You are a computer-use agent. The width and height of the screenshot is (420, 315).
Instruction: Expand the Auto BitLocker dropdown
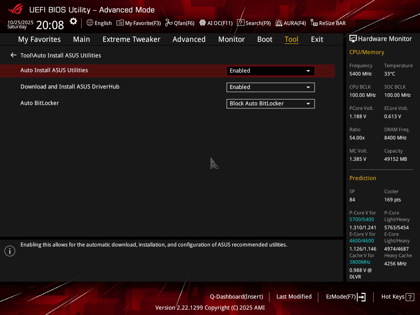[x=270, y=103]
